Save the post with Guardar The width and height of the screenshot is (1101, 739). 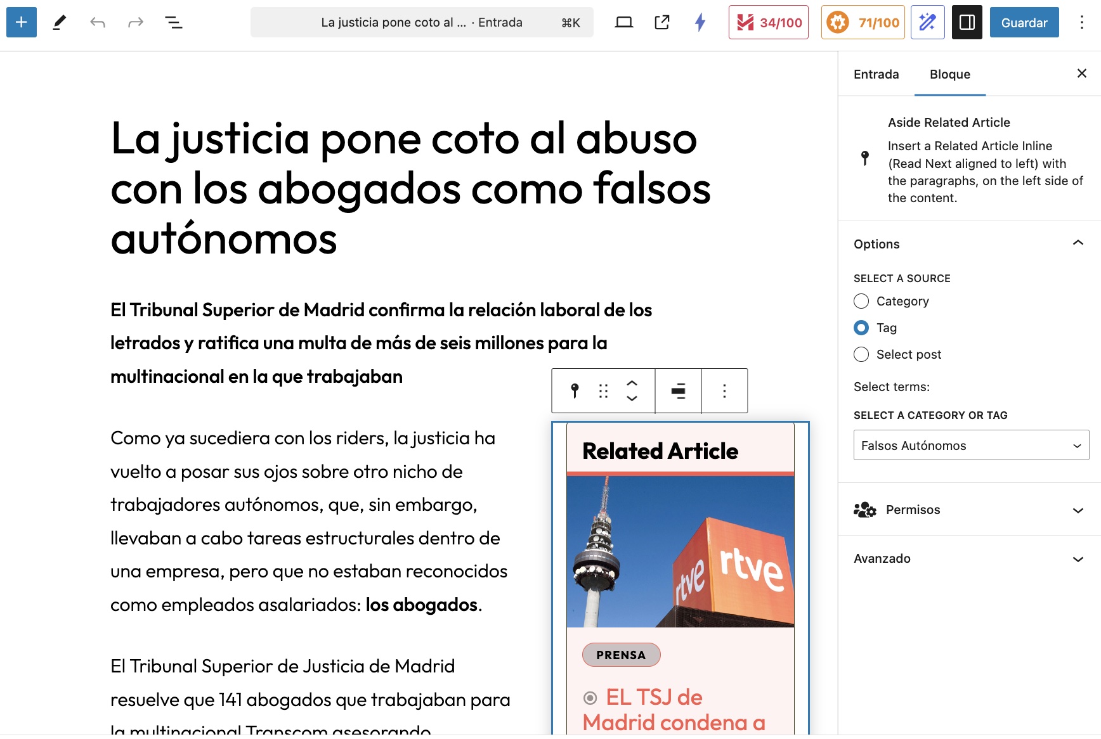[x=1024, y=23]
